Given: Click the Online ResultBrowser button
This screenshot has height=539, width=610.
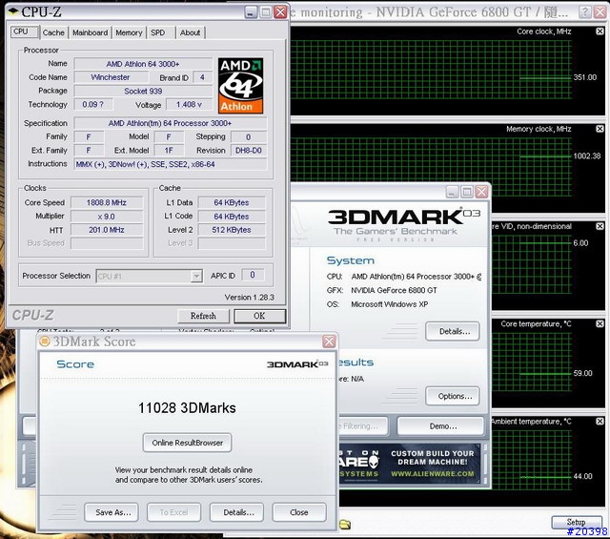Looking at the screenshot, I should pyautogui.click(x=187, y=443).
